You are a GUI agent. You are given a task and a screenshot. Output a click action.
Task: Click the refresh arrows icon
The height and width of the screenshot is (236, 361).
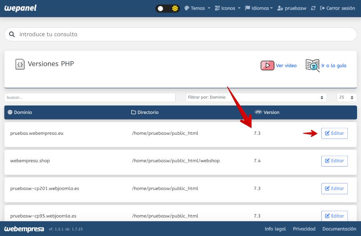click(313, 8)
